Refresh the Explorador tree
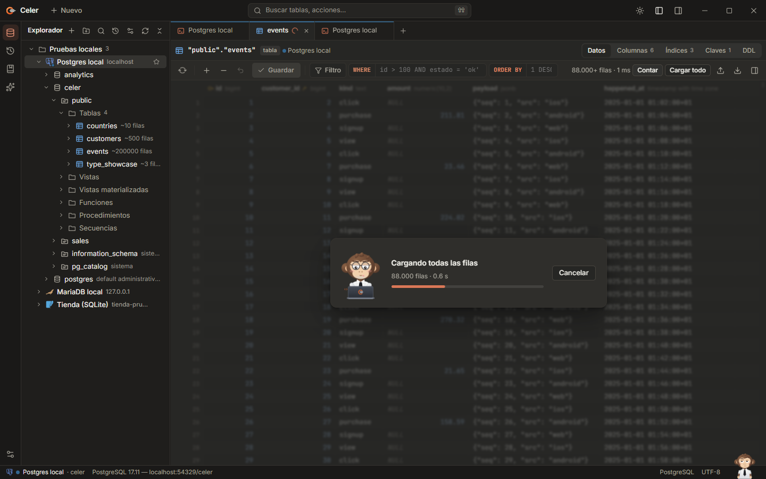 pyautogui.click(x=145, y=31)
